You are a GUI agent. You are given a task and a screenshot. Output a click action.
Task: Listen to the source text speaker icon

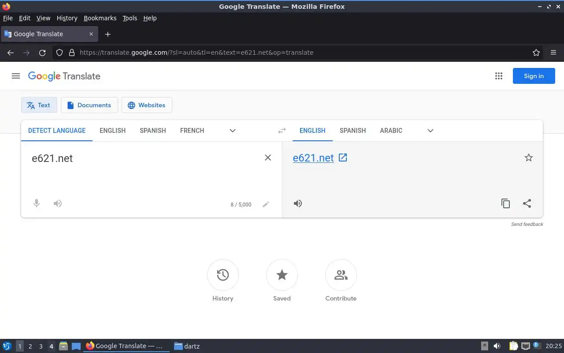coord(58,203)
